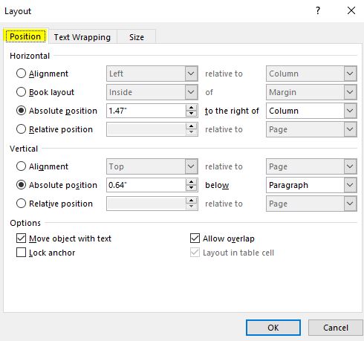This screenshot has width=364, height=341.
Task: Click the vertical absolute position 0.64" field
Action: [x=146, y=185]
